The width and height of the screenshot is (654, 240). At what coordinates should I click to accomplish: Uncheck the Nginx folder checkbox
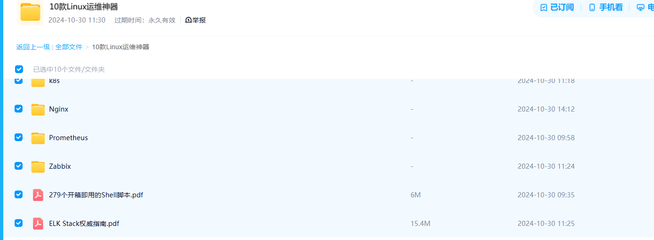pyautogui.click(x=18, y=109)
